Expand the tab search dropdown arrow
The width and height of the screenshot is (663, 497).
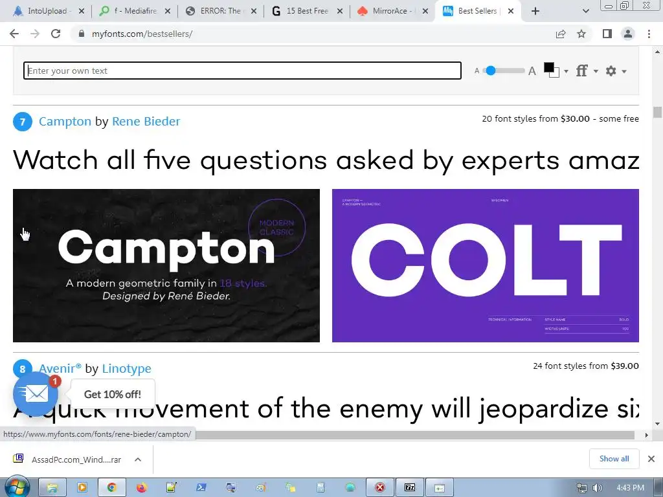pos(585,11)
